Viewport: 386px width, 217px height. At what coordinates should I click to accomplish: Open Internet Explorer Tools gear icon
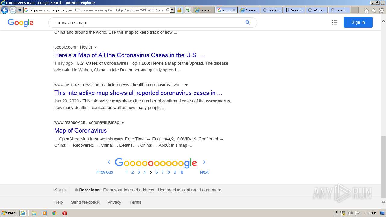point(381,11)
